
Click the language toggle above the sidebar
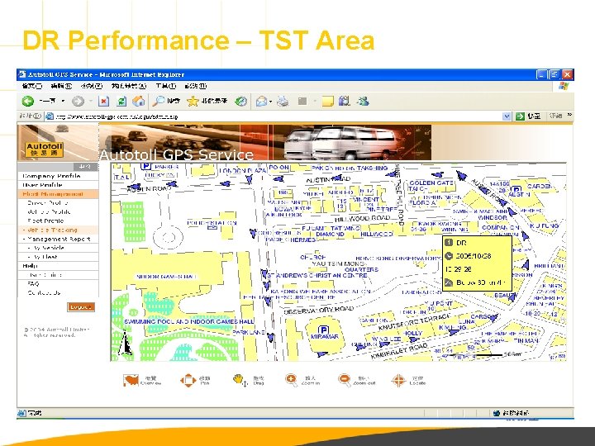point(85,167)
